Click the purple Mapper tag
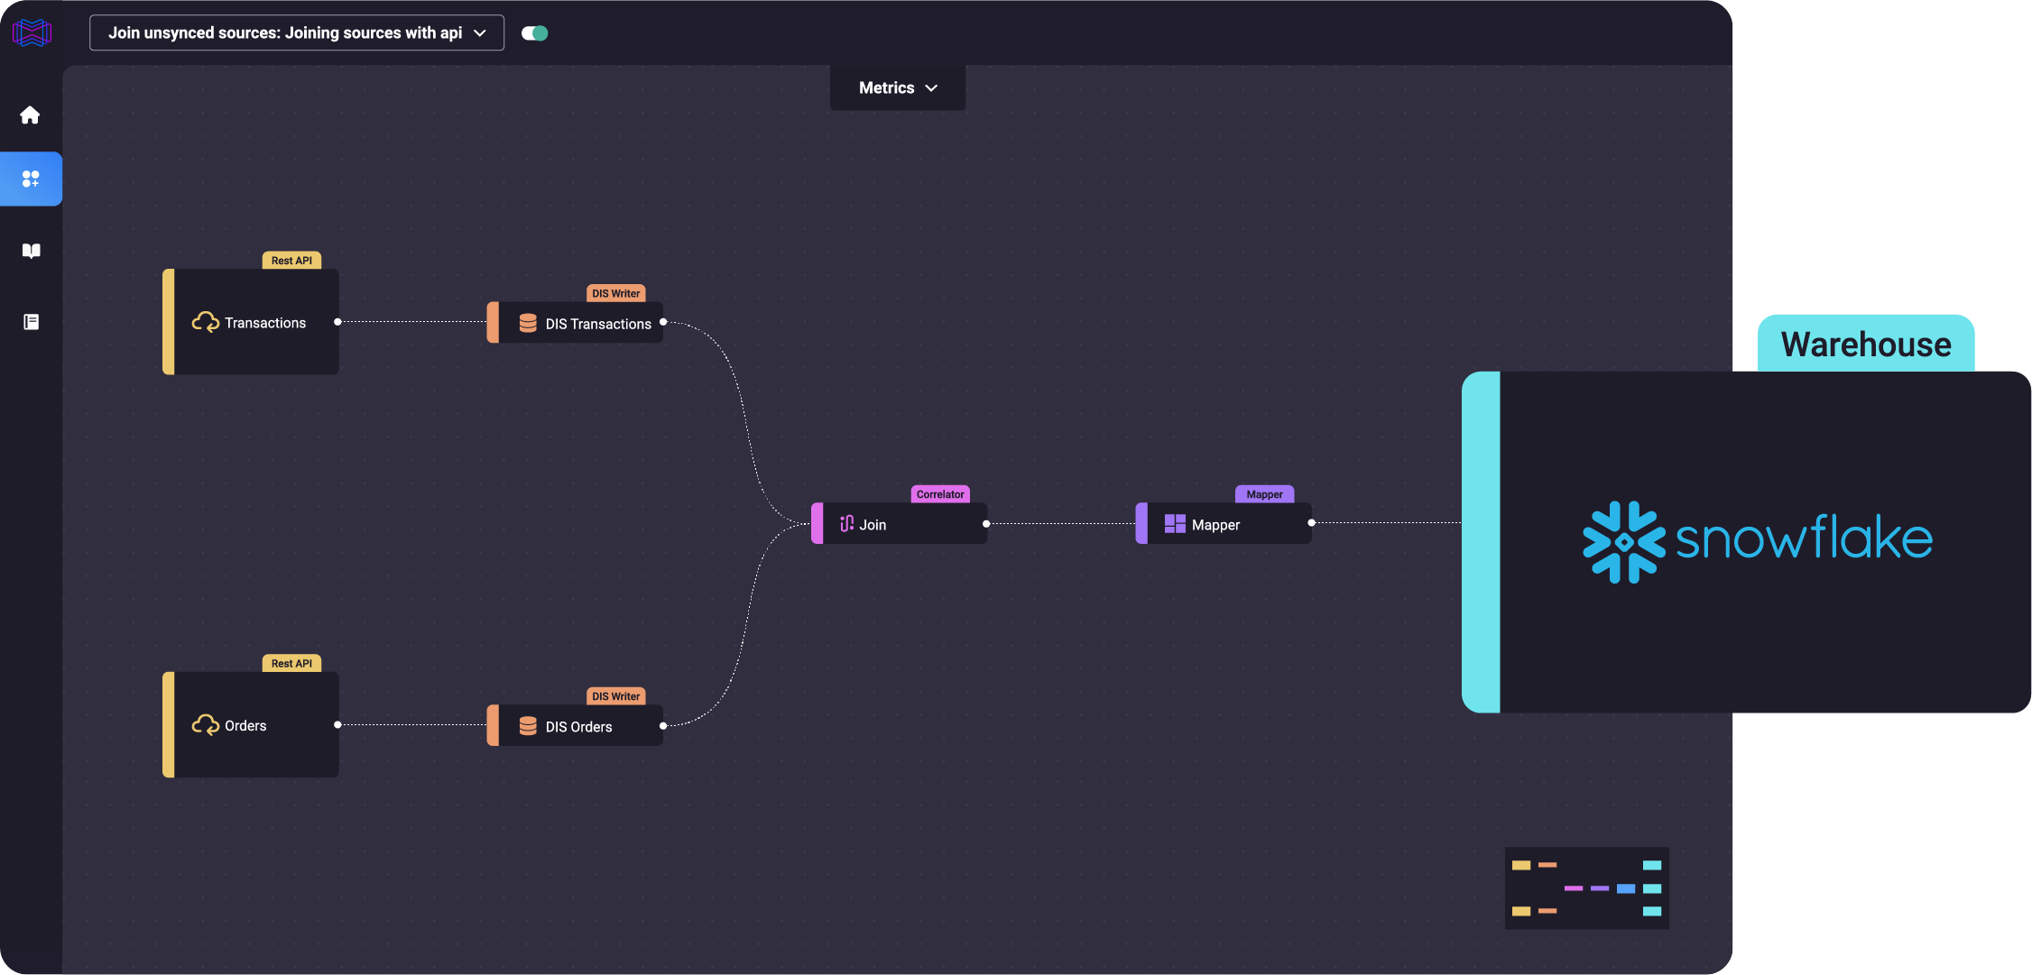2032x975 pixels. point(1264,494)
